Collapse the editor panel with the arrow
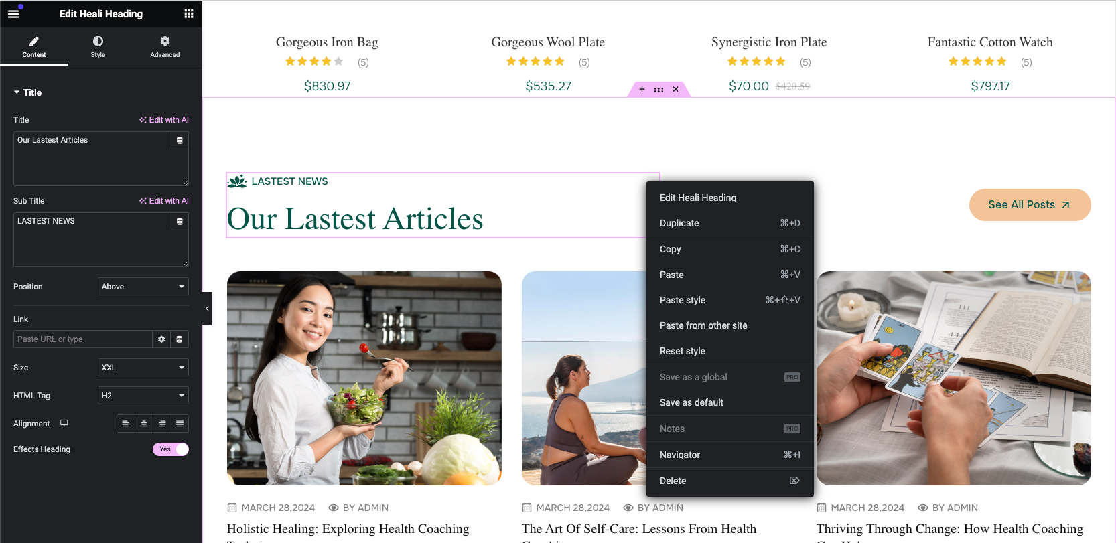Viewport: 1116px width, 543px height. point(207,309)
